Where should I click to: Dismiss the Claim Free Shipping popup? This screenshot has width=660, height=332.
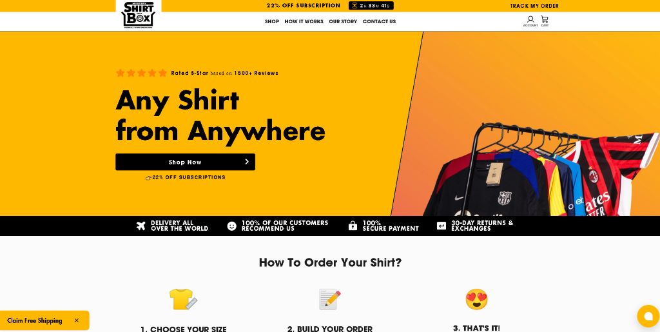[77, 320]
